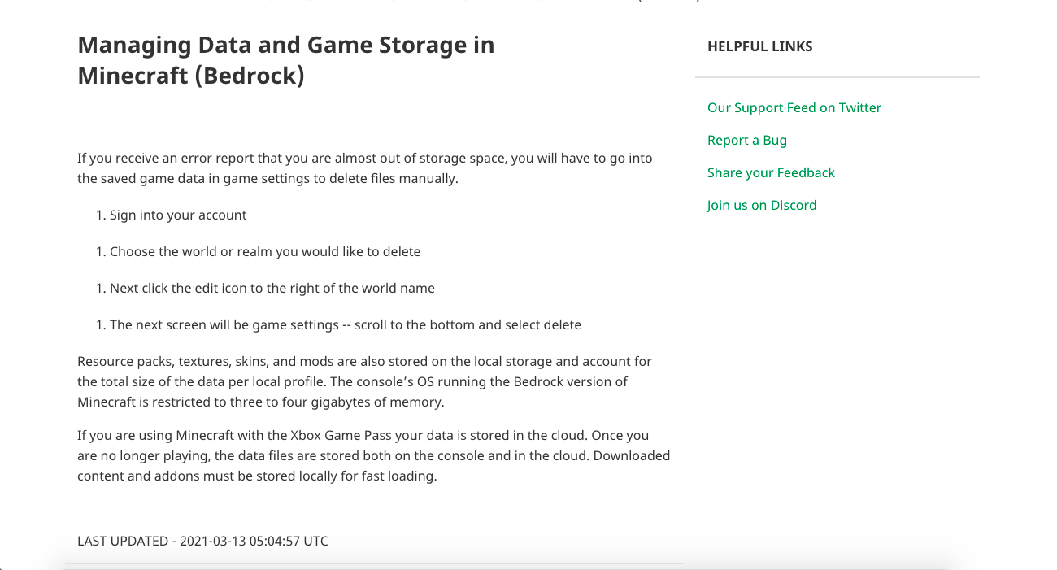Image resolution: width=1057 pixels, height=570 pixels.
Task: Click the LAST UPDATED timestamp text
Action: point(202,541)
